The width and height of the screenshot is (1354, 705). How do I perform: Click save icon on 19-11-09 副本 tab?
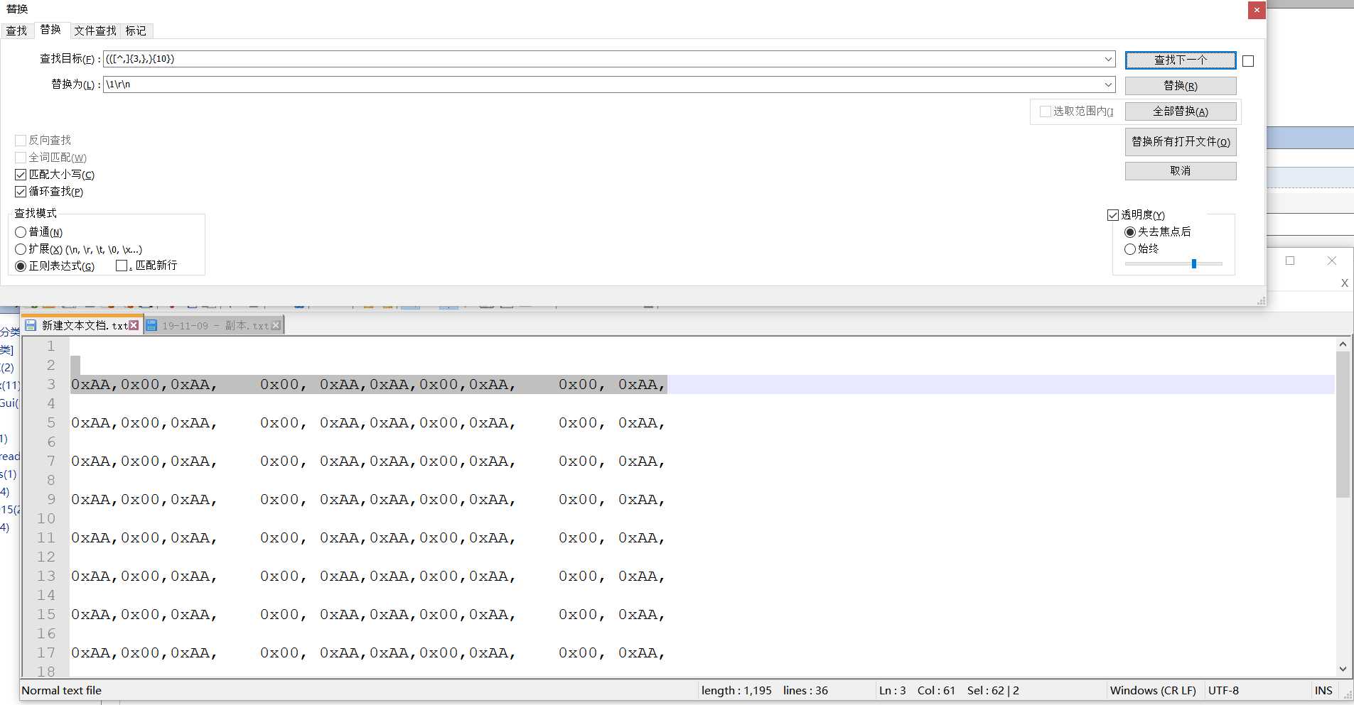[x=151, y=325]
